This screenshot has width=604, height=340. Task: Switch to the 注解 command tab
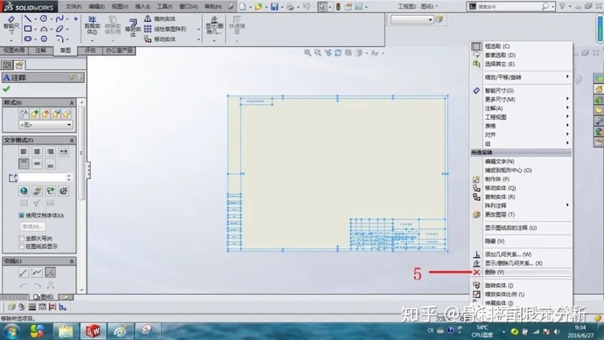[x=40, y=50]
